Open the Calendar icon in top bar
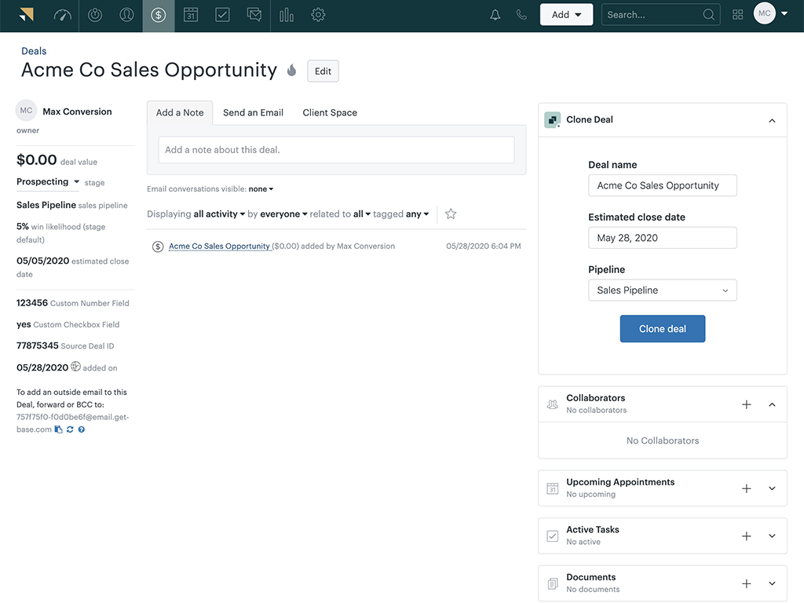Image resolution: width=804 pixels, height=603 pixels. click(x=191, y=15)
